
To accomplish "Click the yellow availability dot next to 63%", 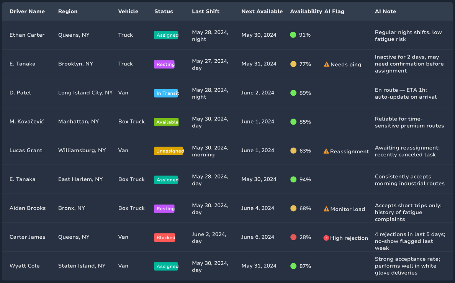I will [293, 150].
